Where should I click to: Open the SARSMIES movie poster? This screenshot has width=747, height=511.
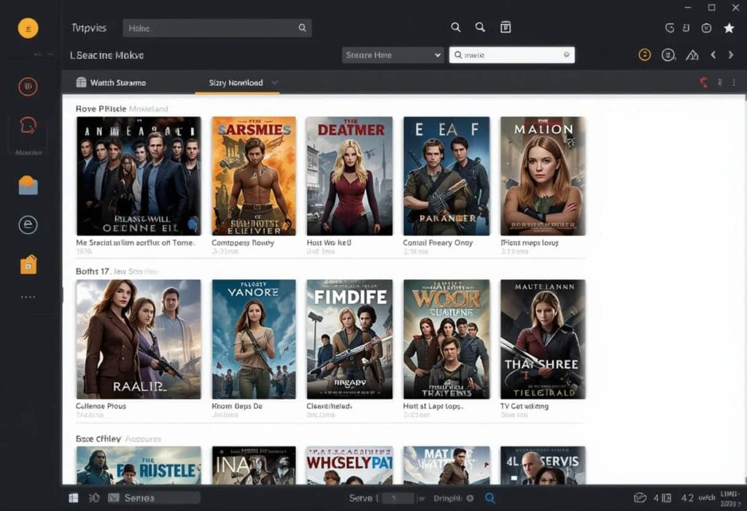[x=253, y=176]
